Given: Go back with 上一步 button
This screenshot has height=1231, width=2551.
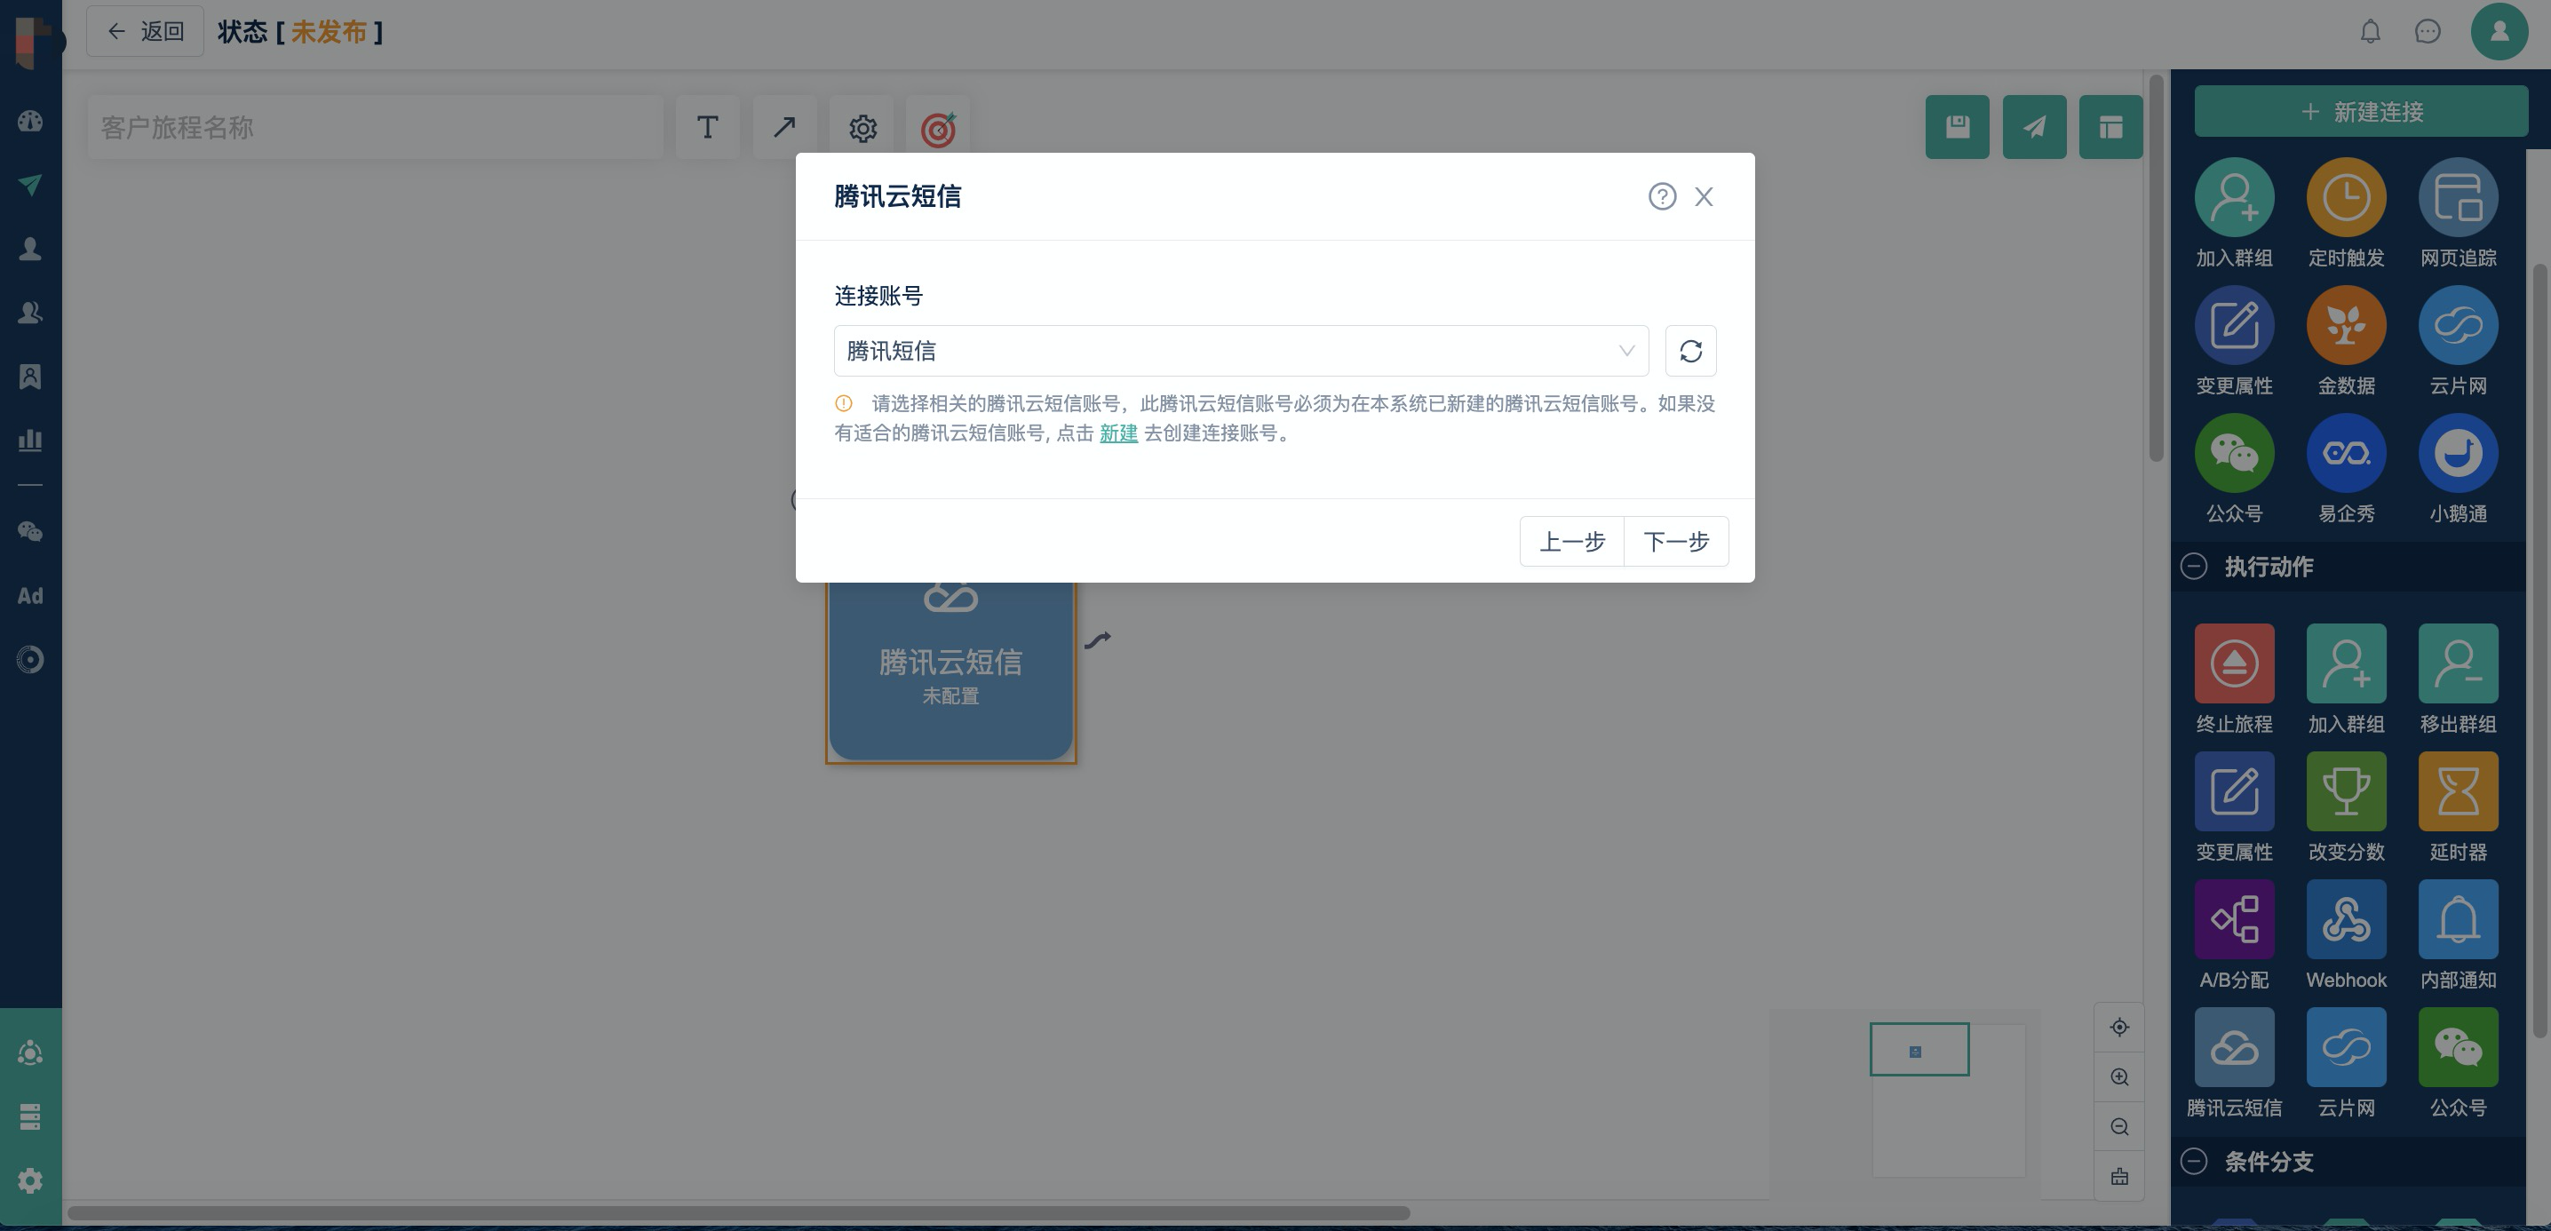Looking at the screenshot, I should [1571, 541].
